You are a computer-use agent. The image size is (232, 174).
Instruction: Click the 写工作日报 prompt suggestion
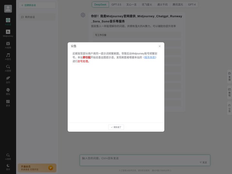(137, 35)
